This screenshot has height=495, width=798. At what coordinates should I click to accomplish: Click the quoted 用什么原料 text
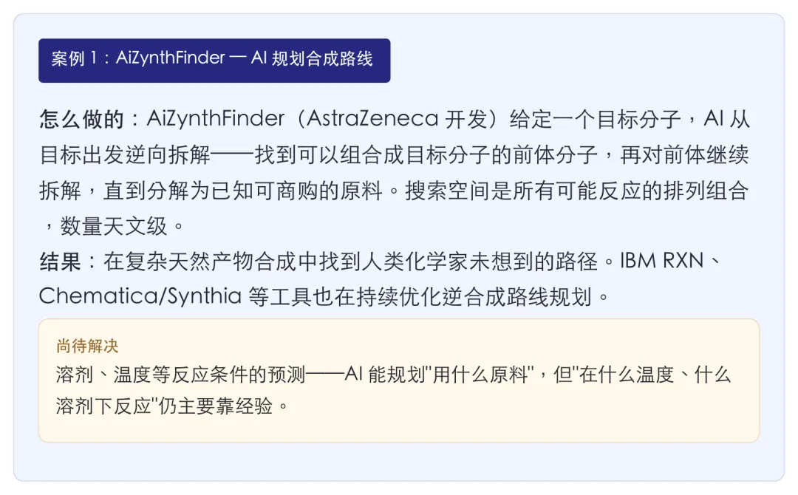480,375
